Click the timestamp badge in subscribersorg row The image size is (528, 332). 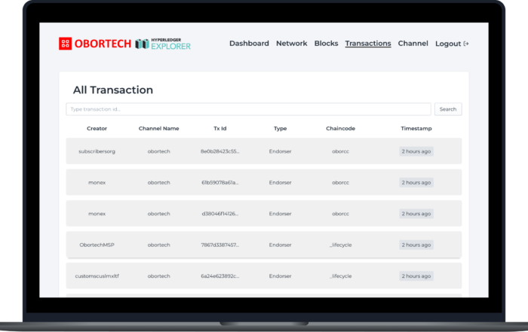pos(416,151)
